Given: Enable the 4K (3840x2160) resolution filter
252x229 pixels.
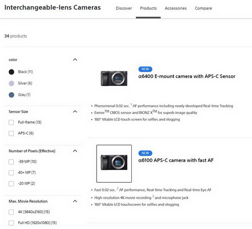Looking at the screenshot, I should 11,212.
